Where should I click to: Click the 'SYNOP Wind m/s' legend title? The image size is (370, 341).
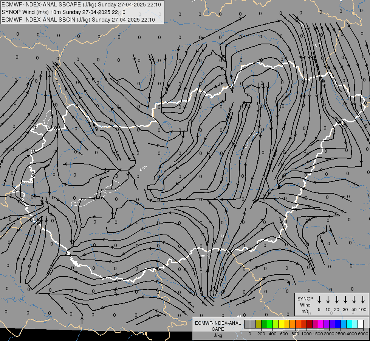pyautogui.click(x=305, y=305)
